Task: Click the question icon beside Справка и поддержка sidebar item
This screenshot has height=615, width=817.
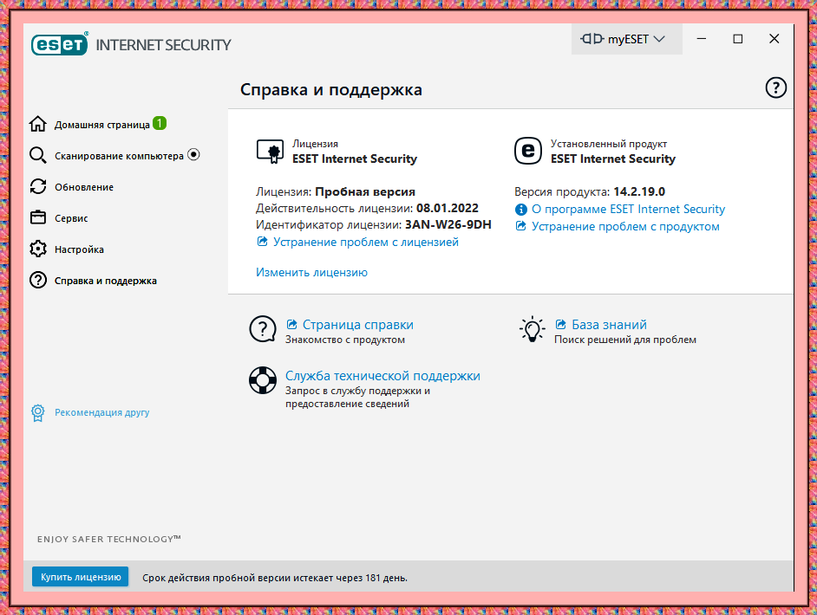Action: click(37, 280)
